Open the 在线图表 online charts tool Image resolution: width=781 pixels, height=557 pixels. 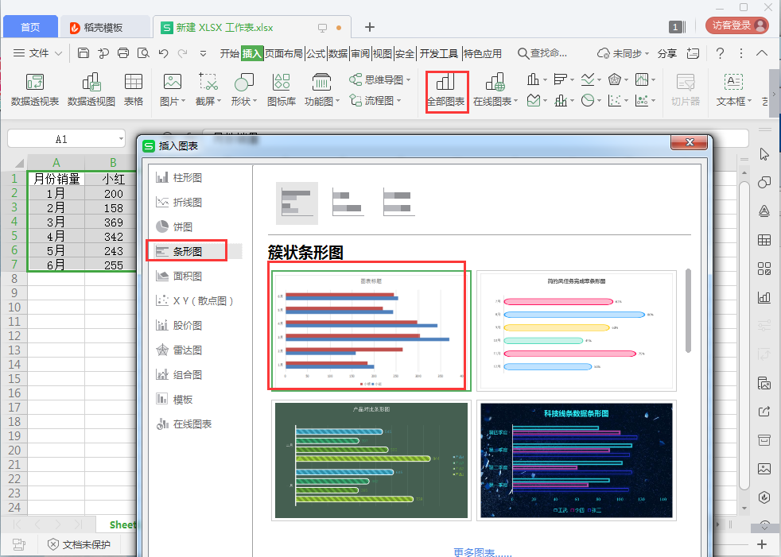[495, 90]
